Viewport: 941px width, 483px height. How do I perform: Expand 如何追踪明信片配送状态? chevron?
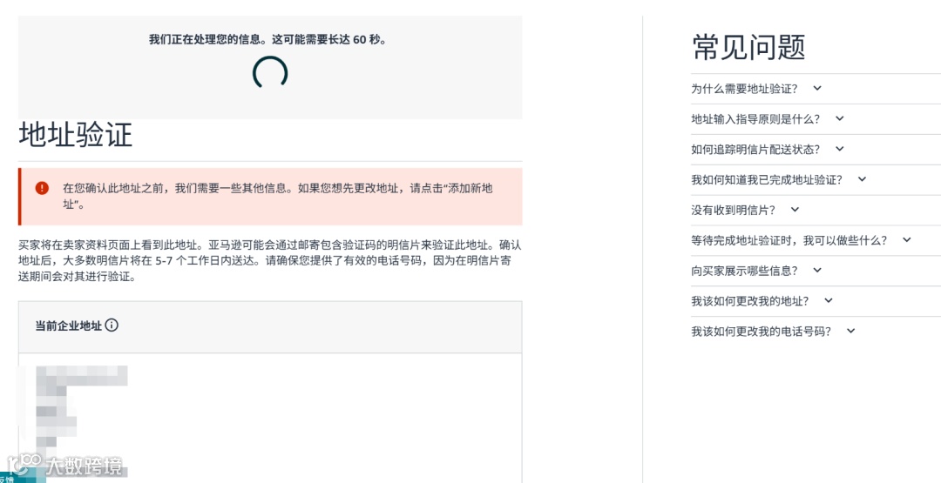coord(840,149)
